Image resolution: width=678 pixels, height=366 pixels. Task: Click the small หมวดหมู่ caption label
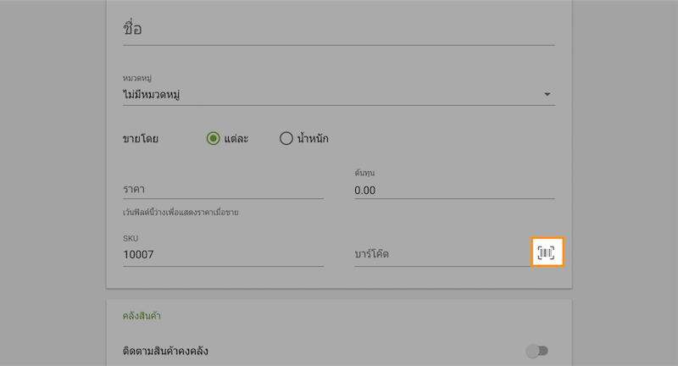(x=137, y=78)
